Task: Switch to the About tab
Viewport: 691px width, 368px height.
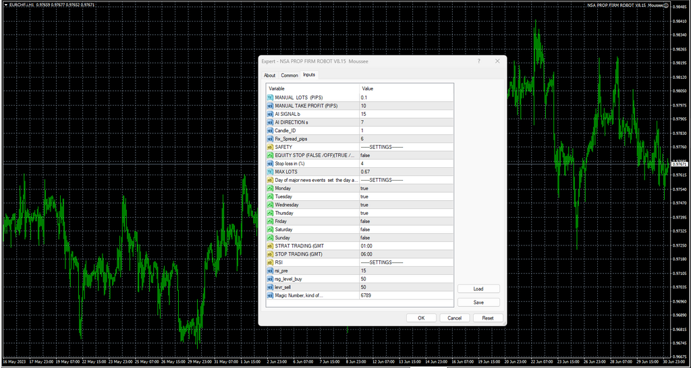Action: [270, 75]
